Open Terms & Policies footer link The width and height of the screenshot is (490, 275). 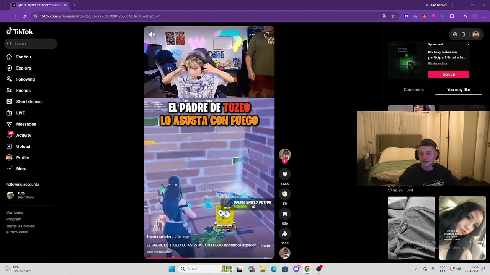[x=20, y=226]
